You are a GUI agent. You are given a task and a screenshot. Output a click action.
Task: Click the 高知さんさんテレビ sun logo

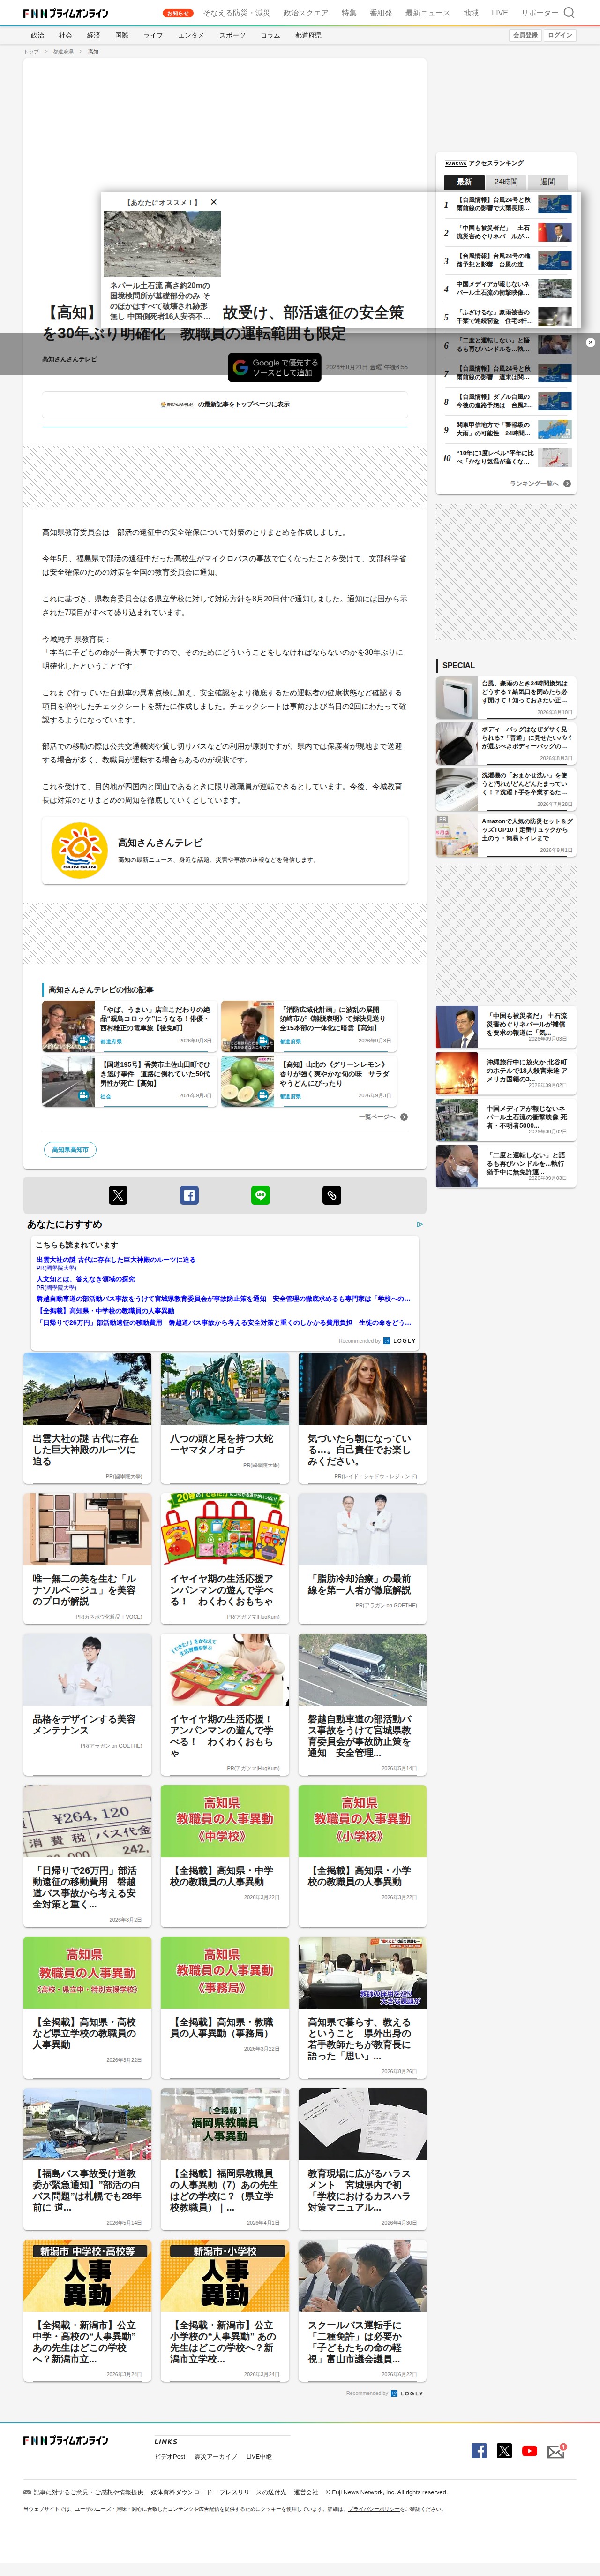pyautogui.click(x=79, y=851)
